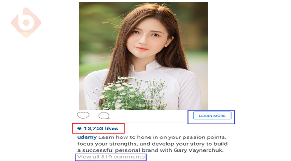Viewport: 291px width, 161px height.
Task: Like the post with the heart outline icon
Action: click(x=83, y=116)
